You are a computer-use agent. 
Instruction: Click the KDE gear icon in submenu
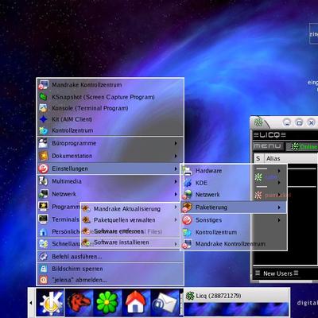click(188, 183)
